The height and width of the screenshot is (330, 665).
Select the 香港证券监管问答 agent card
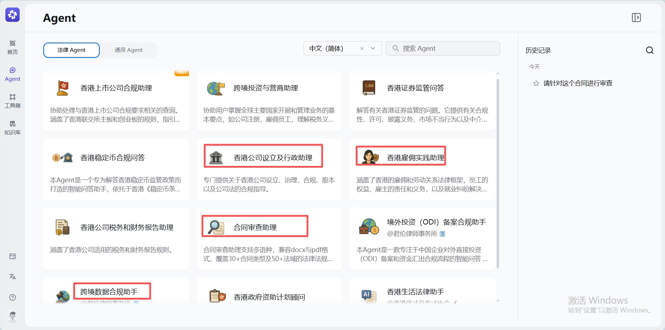click(x=422, y=101)
